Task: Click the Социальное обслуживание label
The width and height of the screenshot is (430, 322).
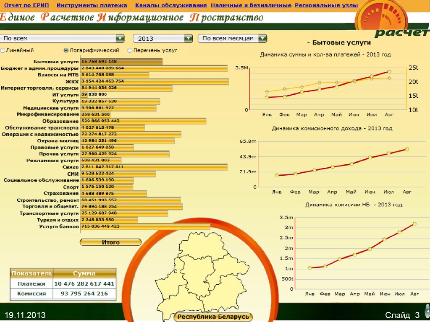Action: click(41, 180)
